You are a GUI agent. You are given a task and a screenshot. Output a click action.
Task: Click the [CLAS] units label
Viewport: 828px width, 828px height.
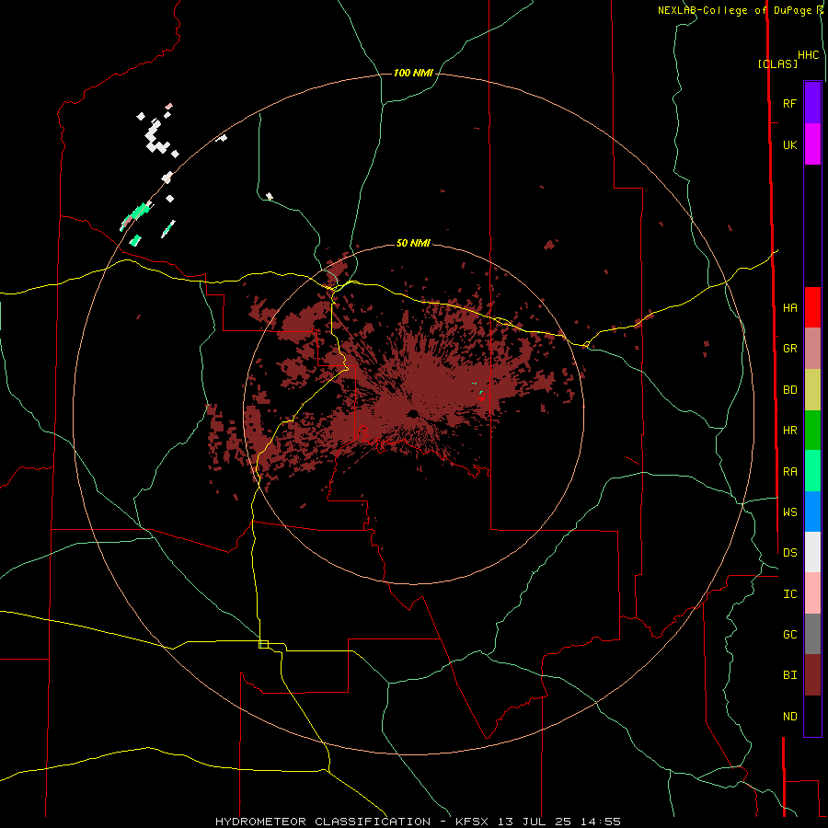777,63
